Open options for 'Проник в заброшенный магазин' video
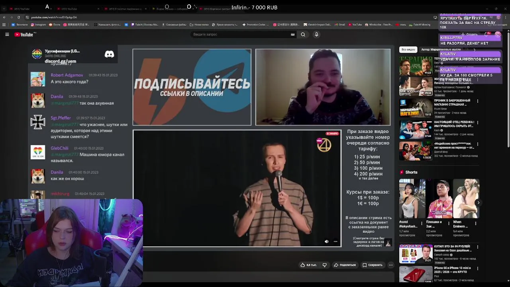Viewport: 510px width, 287px height. click(x=477, y=101)
